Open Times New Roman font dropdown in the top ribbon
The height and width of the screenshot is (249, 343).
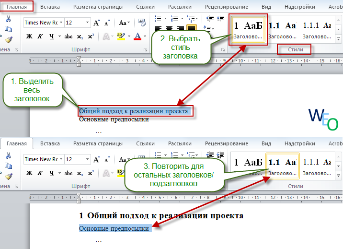click(x=61, y=23)
